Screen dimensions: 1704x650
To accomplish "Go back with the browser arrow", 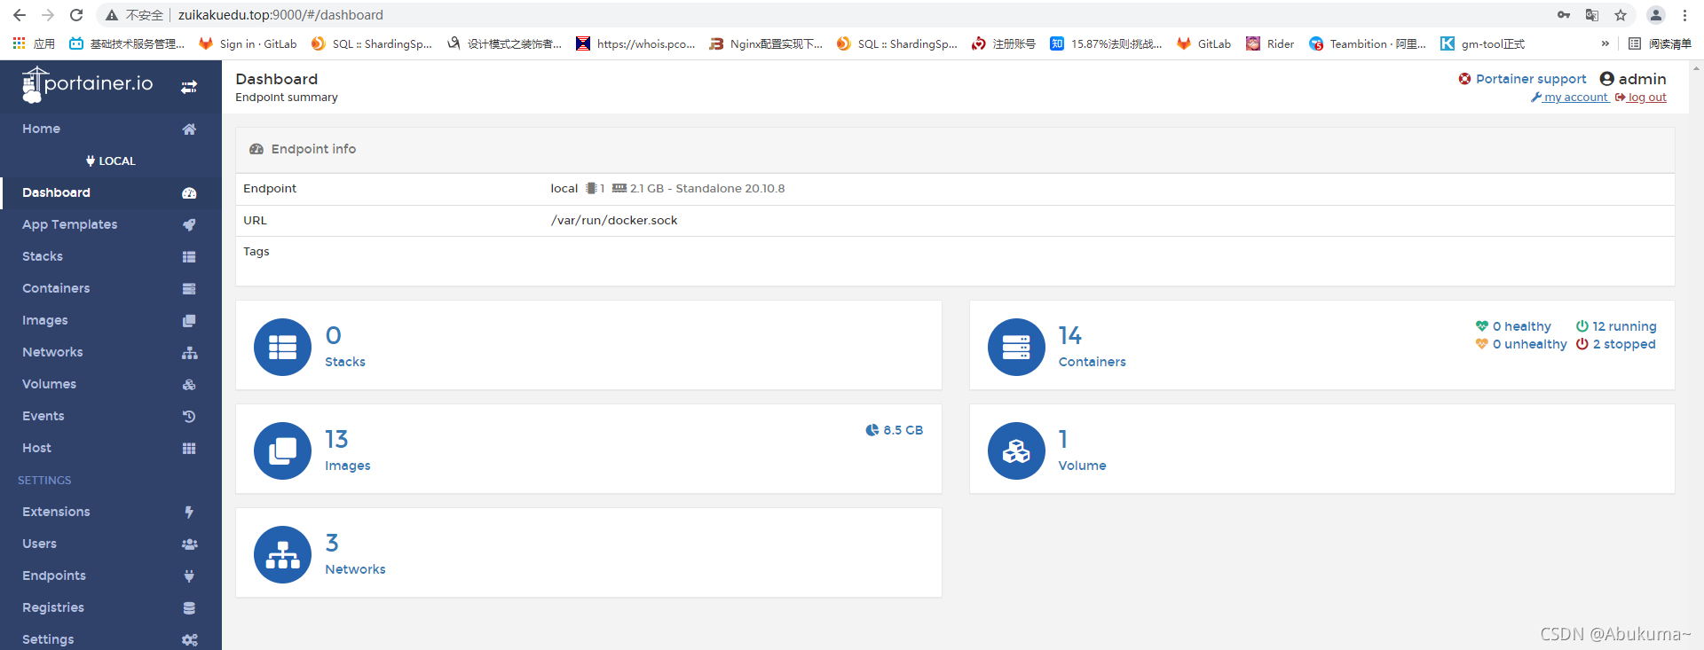I will (x=20, y=15).
